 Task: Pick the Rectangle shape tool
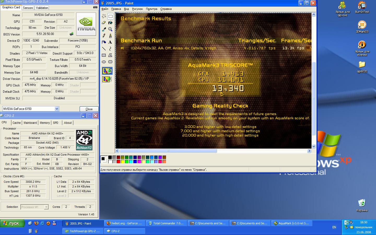point(104,55)
